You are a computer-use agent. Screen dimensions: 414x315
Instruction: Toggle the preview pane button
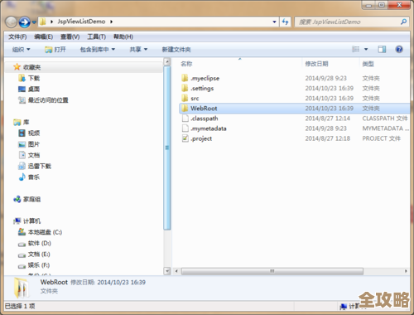382,49
